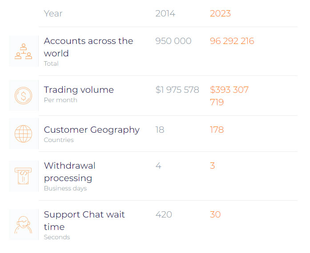The image size is (310, 253).
Task: Click the Trading volume row title
Action: [79, 90]
